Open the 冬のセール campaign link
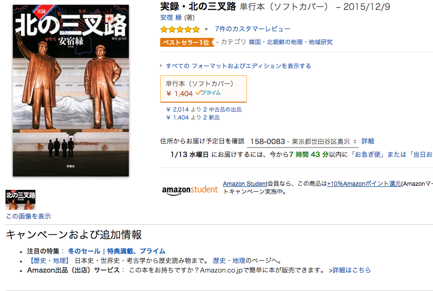The image size is (433, 291). pyautogui.click(x=84, y=251)
